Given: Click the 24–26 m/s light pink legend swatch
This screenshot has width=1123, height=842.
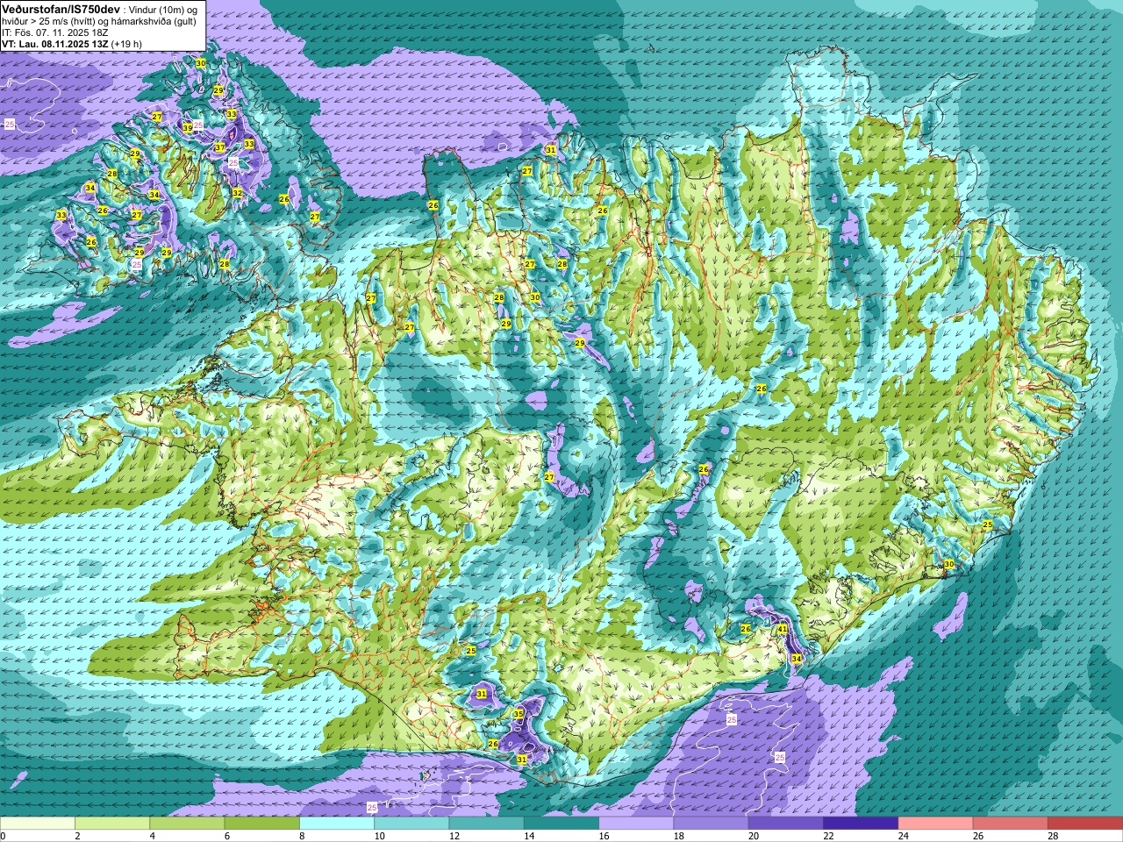Looking at the screenshot, I should click(x=936, y=824).
